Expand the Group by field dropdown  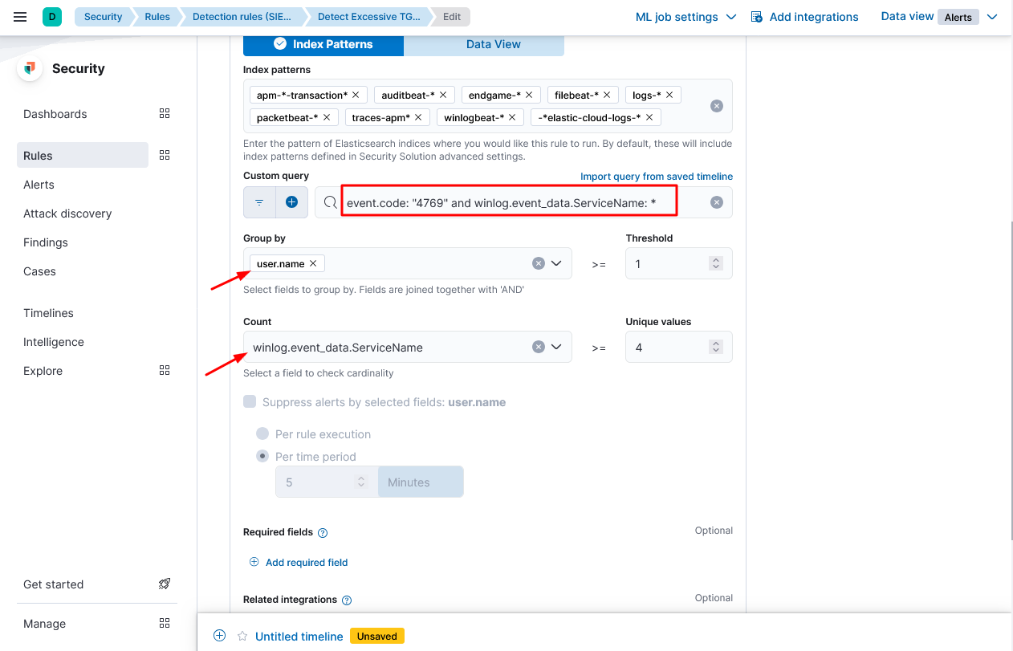pyautogui.click(x=556, y=263)
